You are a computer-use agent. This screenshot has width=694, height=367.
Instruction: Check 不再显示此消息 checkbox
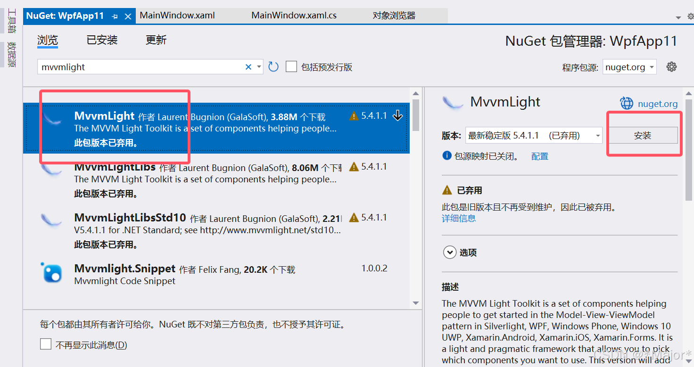click(x=45, y=344)
